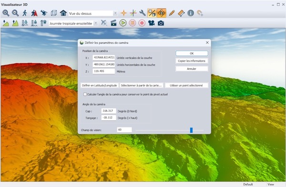Click the decrease vertical exaggeration icon
The image size is (286, 187).
pyautogui.click(x=6, y=23)
